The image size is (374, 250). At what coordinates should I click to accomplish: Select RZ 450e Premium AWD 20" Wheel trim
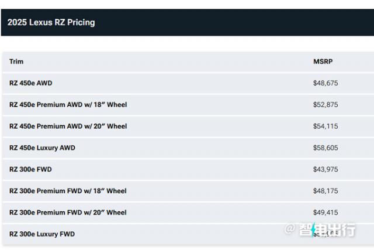(68, 126)
